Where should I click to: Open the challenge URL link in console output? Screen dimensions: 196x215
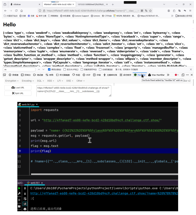tap(104, 193)
